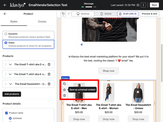Image resolution: width=163 pixels, height=122 pixels.
Task: Choose the Unlinked radio option
Action: click(x=10, y=118)
